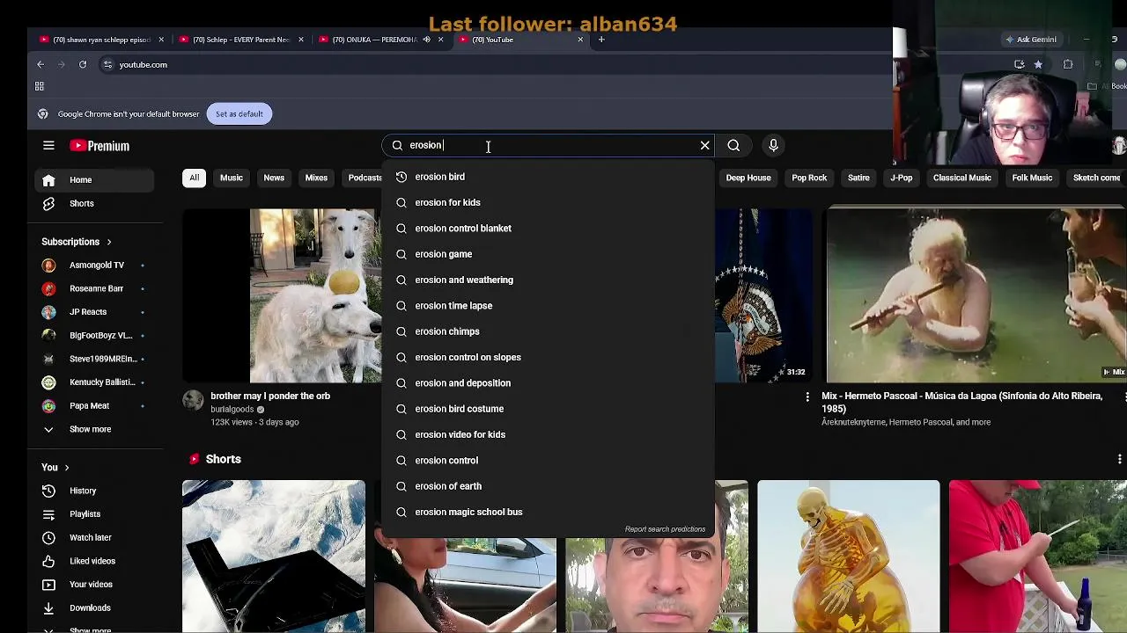Select the News filter chip
Screen dimensions: 1127x633
[274, 178]
